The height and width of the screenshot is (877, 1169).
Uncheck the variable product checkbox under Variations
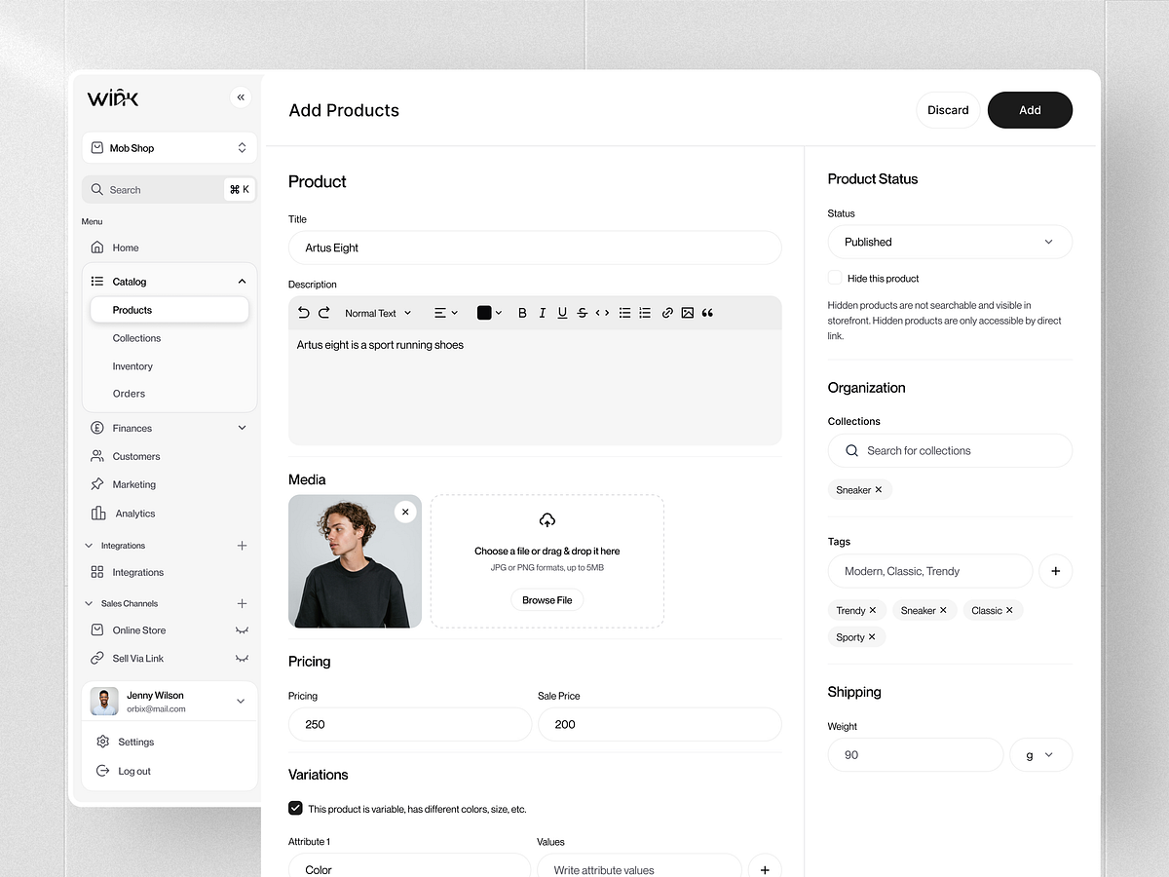[x=295, y=808]
